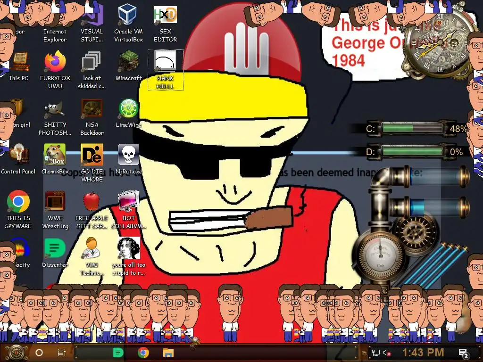Open THIS IS SPYWARE Chrome icon
483x362 pixels.
[x=18, y=209]
